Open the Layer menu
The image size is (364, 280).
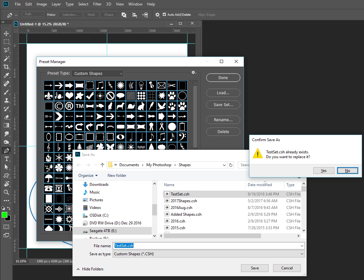click(56, 4)
